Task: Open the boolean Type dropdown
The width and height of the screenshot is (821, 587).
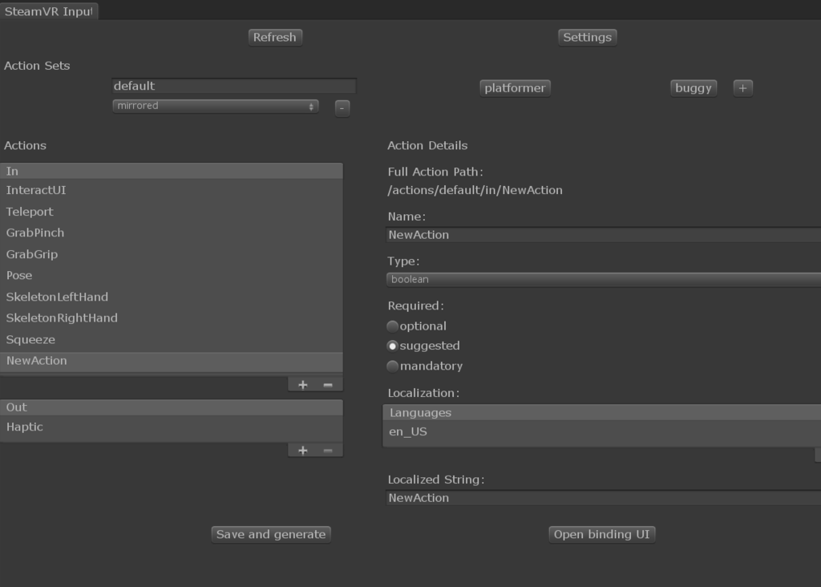Action: pos(604,280)
